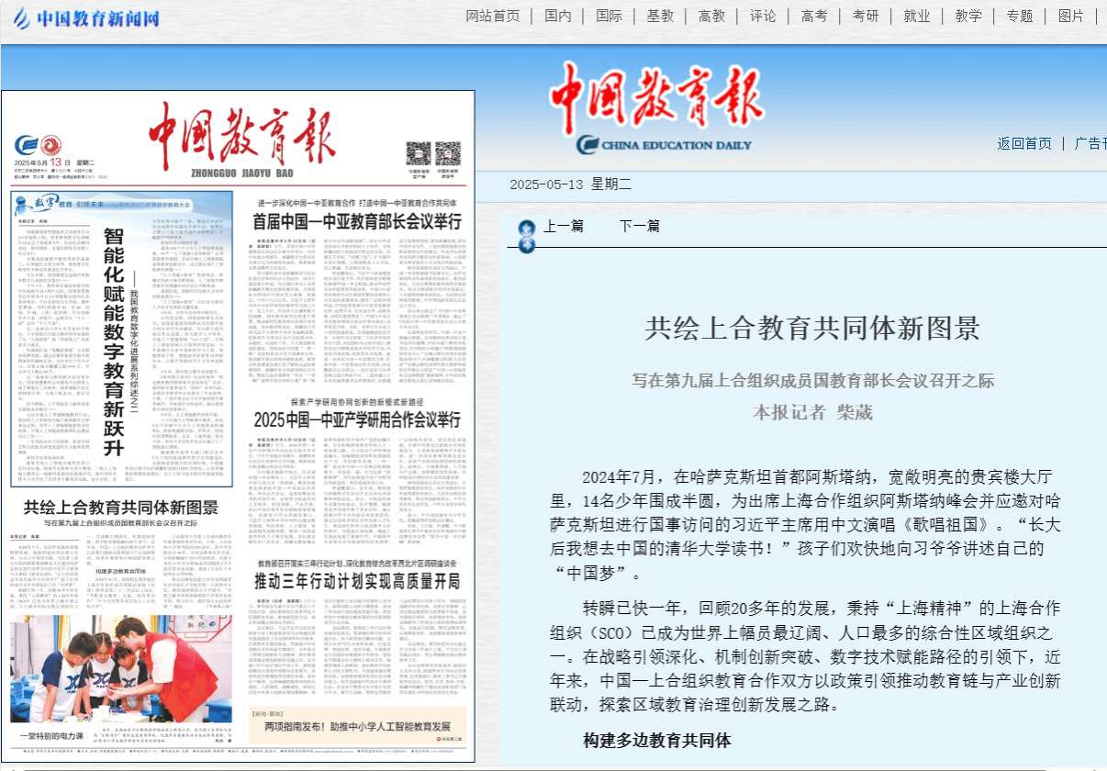Open article 首届中国—中亚教育部长会议举行

[x=357, y=222]
